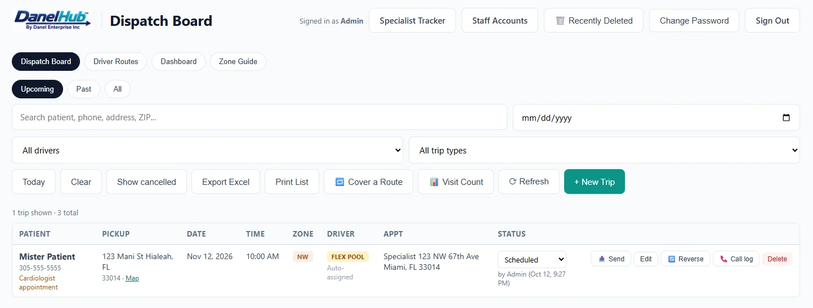Click the STATUS column header
This screenshot has height=308, width=813.
512,234
